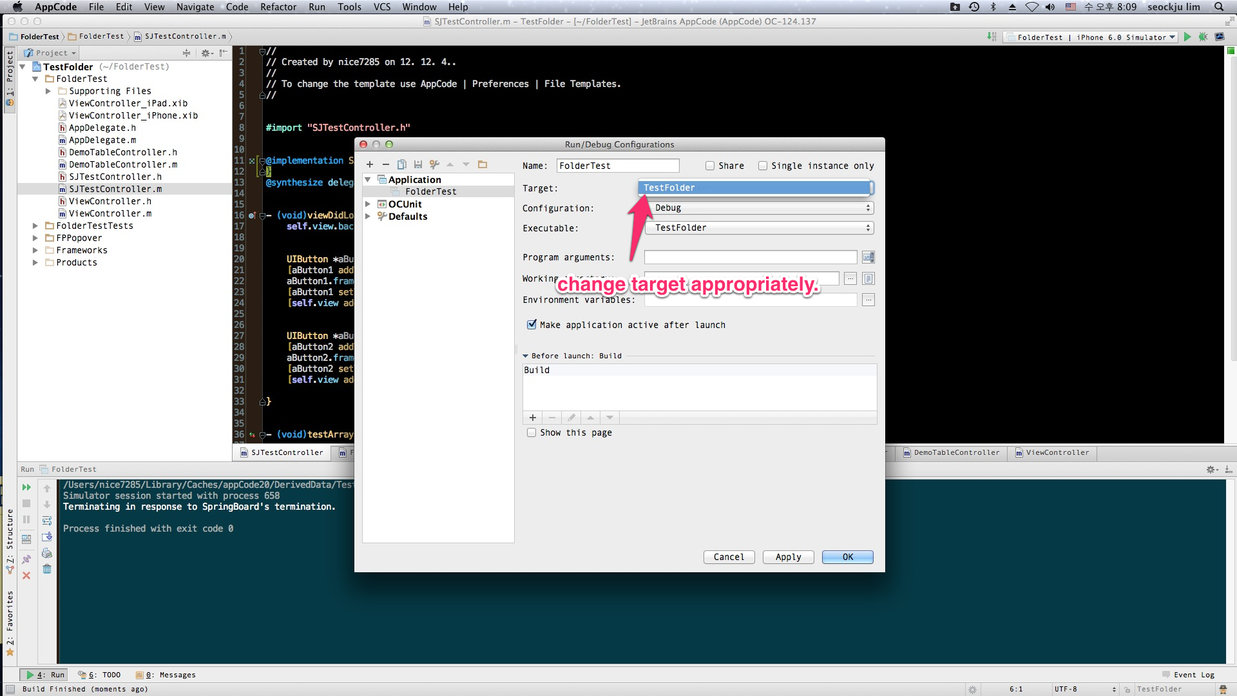Toggle soft wraps in Run console
This screenshot has width=1237, height=696.
point(47,521)
